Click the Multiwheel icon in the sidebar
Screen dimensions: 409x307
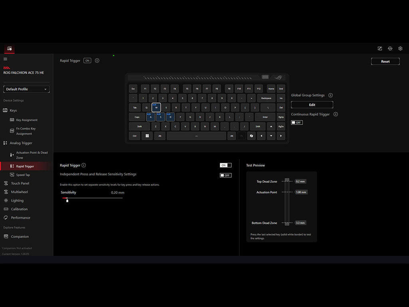[x=6, y=192]
